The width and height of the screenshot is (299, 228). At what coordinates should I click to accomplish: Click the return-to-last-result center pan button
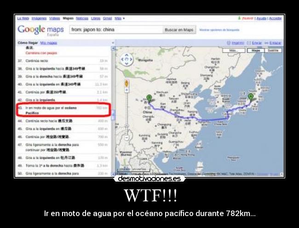pyautogui.click(x=126, y=59)
